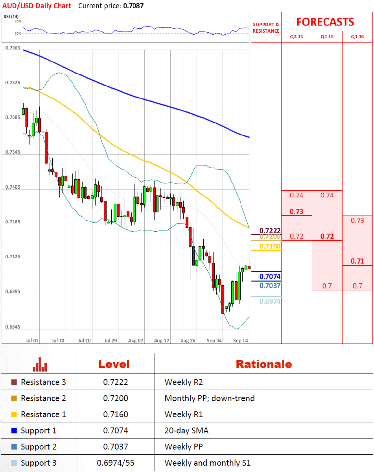Image resolution: width=374 pixels, height=472 pixels.
Task: Click the Support 1 blue swatch
Action: tap(14, 431)
